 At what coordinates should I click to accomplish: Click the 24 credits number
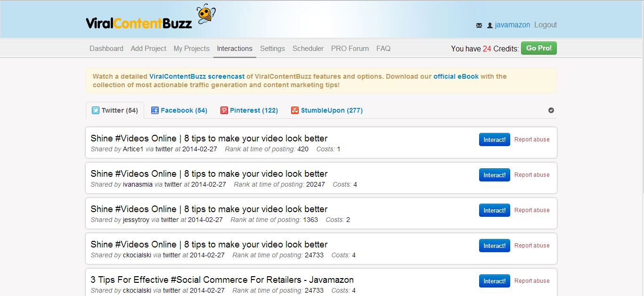[x=487, y=49]
